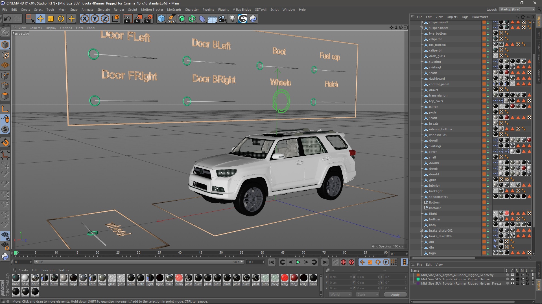542x304 pixels.
Task: Select the Rotate tool
Action: click(x=61, y=19)
